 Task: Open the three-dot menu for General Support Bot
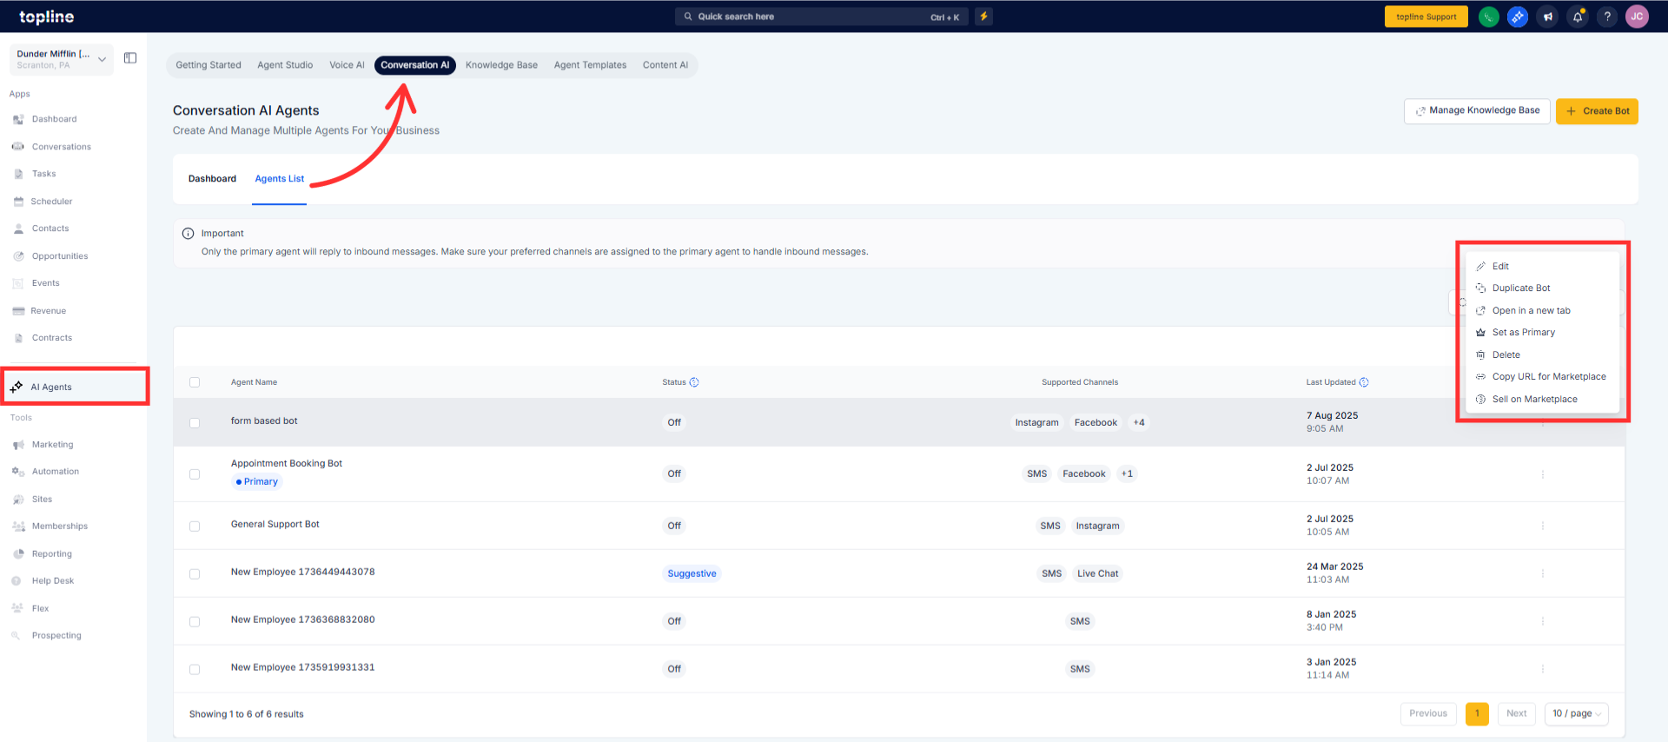pyautogui.click(x=1543, y=527)
